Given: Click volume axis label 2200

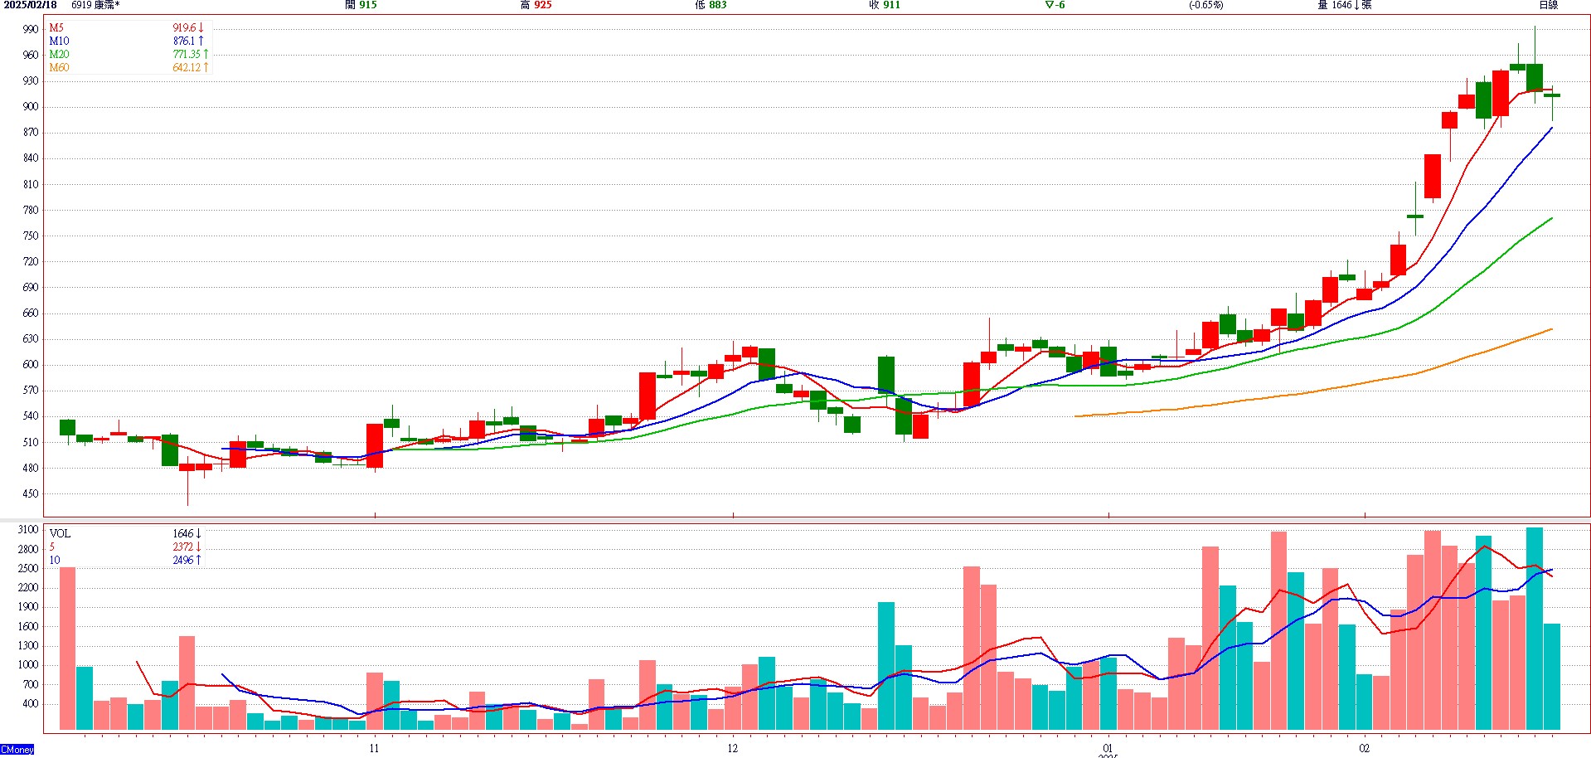Looking at the screenshot, I should click(28, 588).
